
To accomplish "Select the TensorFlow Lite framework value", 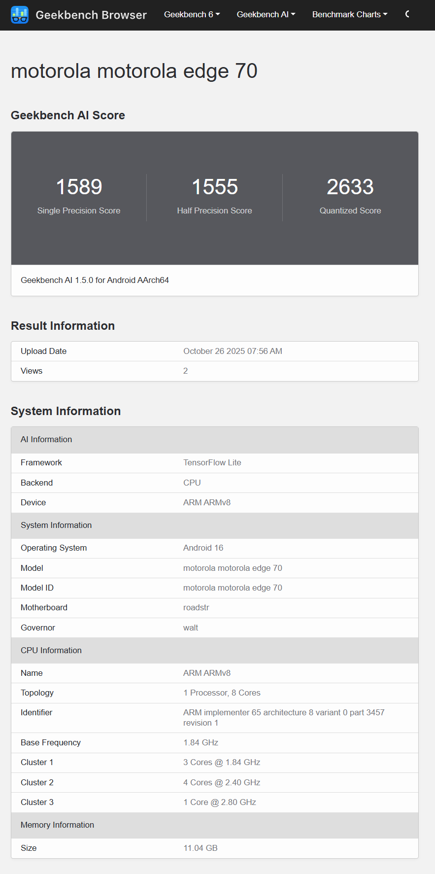I will coord(212,462).
